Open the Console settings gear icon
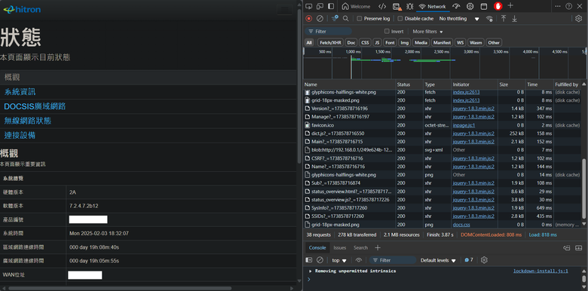 click(484, 260)
